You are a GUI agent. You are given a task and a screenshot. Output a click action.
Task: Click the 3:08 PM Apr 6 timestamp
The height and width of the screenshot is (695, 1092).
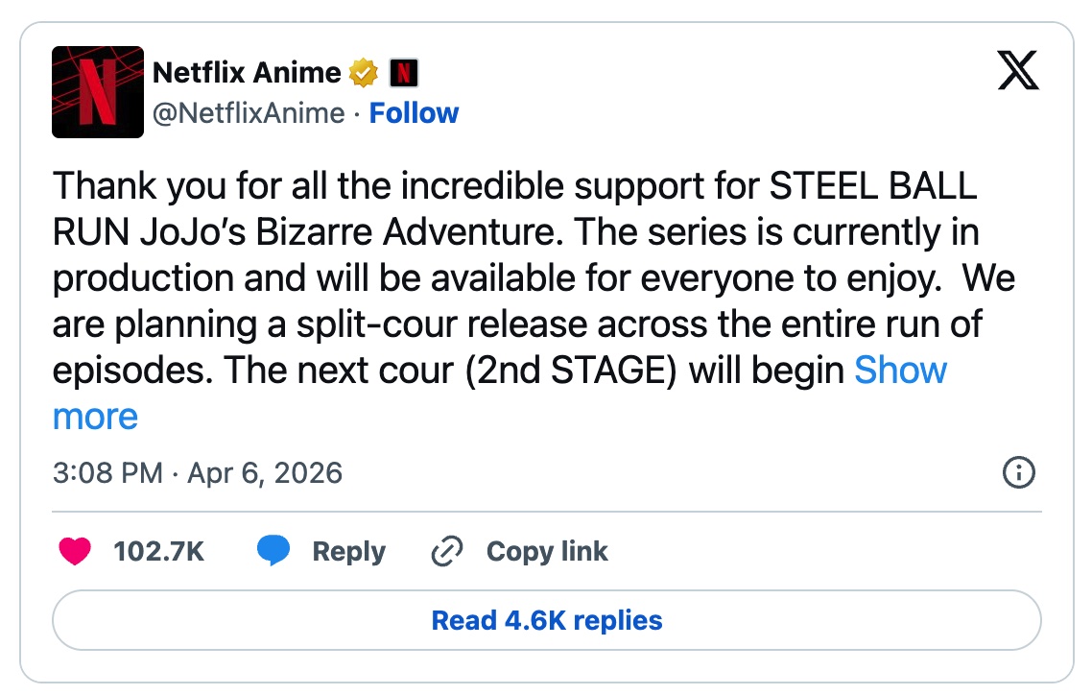[197, 472]
